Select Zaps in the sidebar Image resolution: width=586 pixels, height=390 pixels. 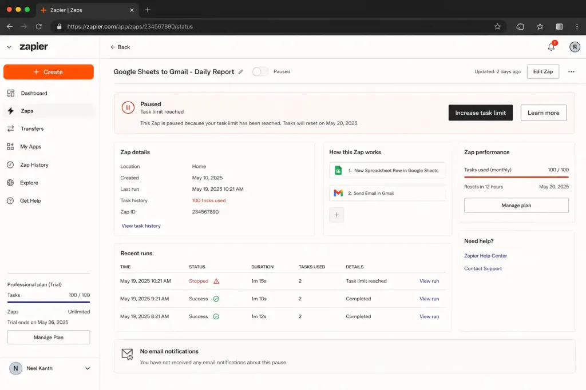click(49, 111)
